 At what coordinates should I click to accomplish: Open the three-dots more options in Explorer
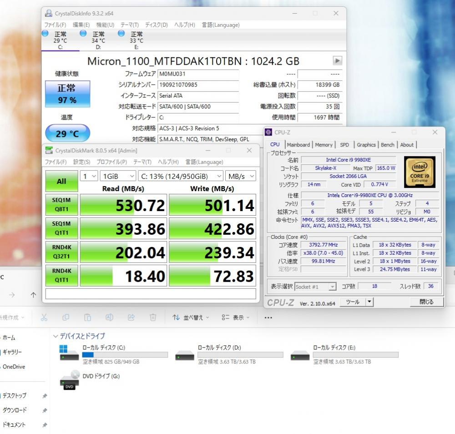(x=268, y=318)
